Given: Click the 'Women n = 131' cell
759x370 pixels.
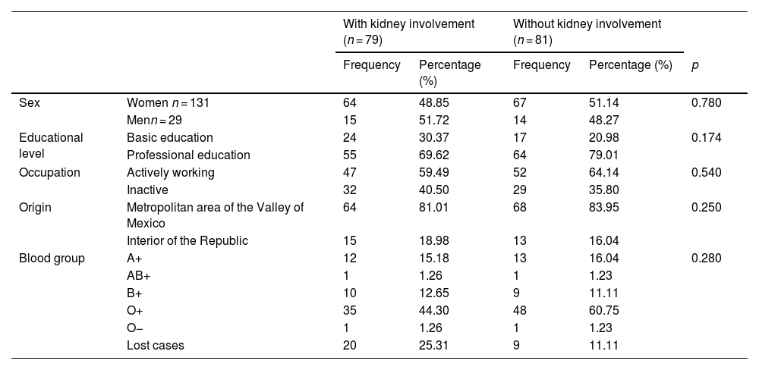Looking at the screenshot, I should click(167, 103).
